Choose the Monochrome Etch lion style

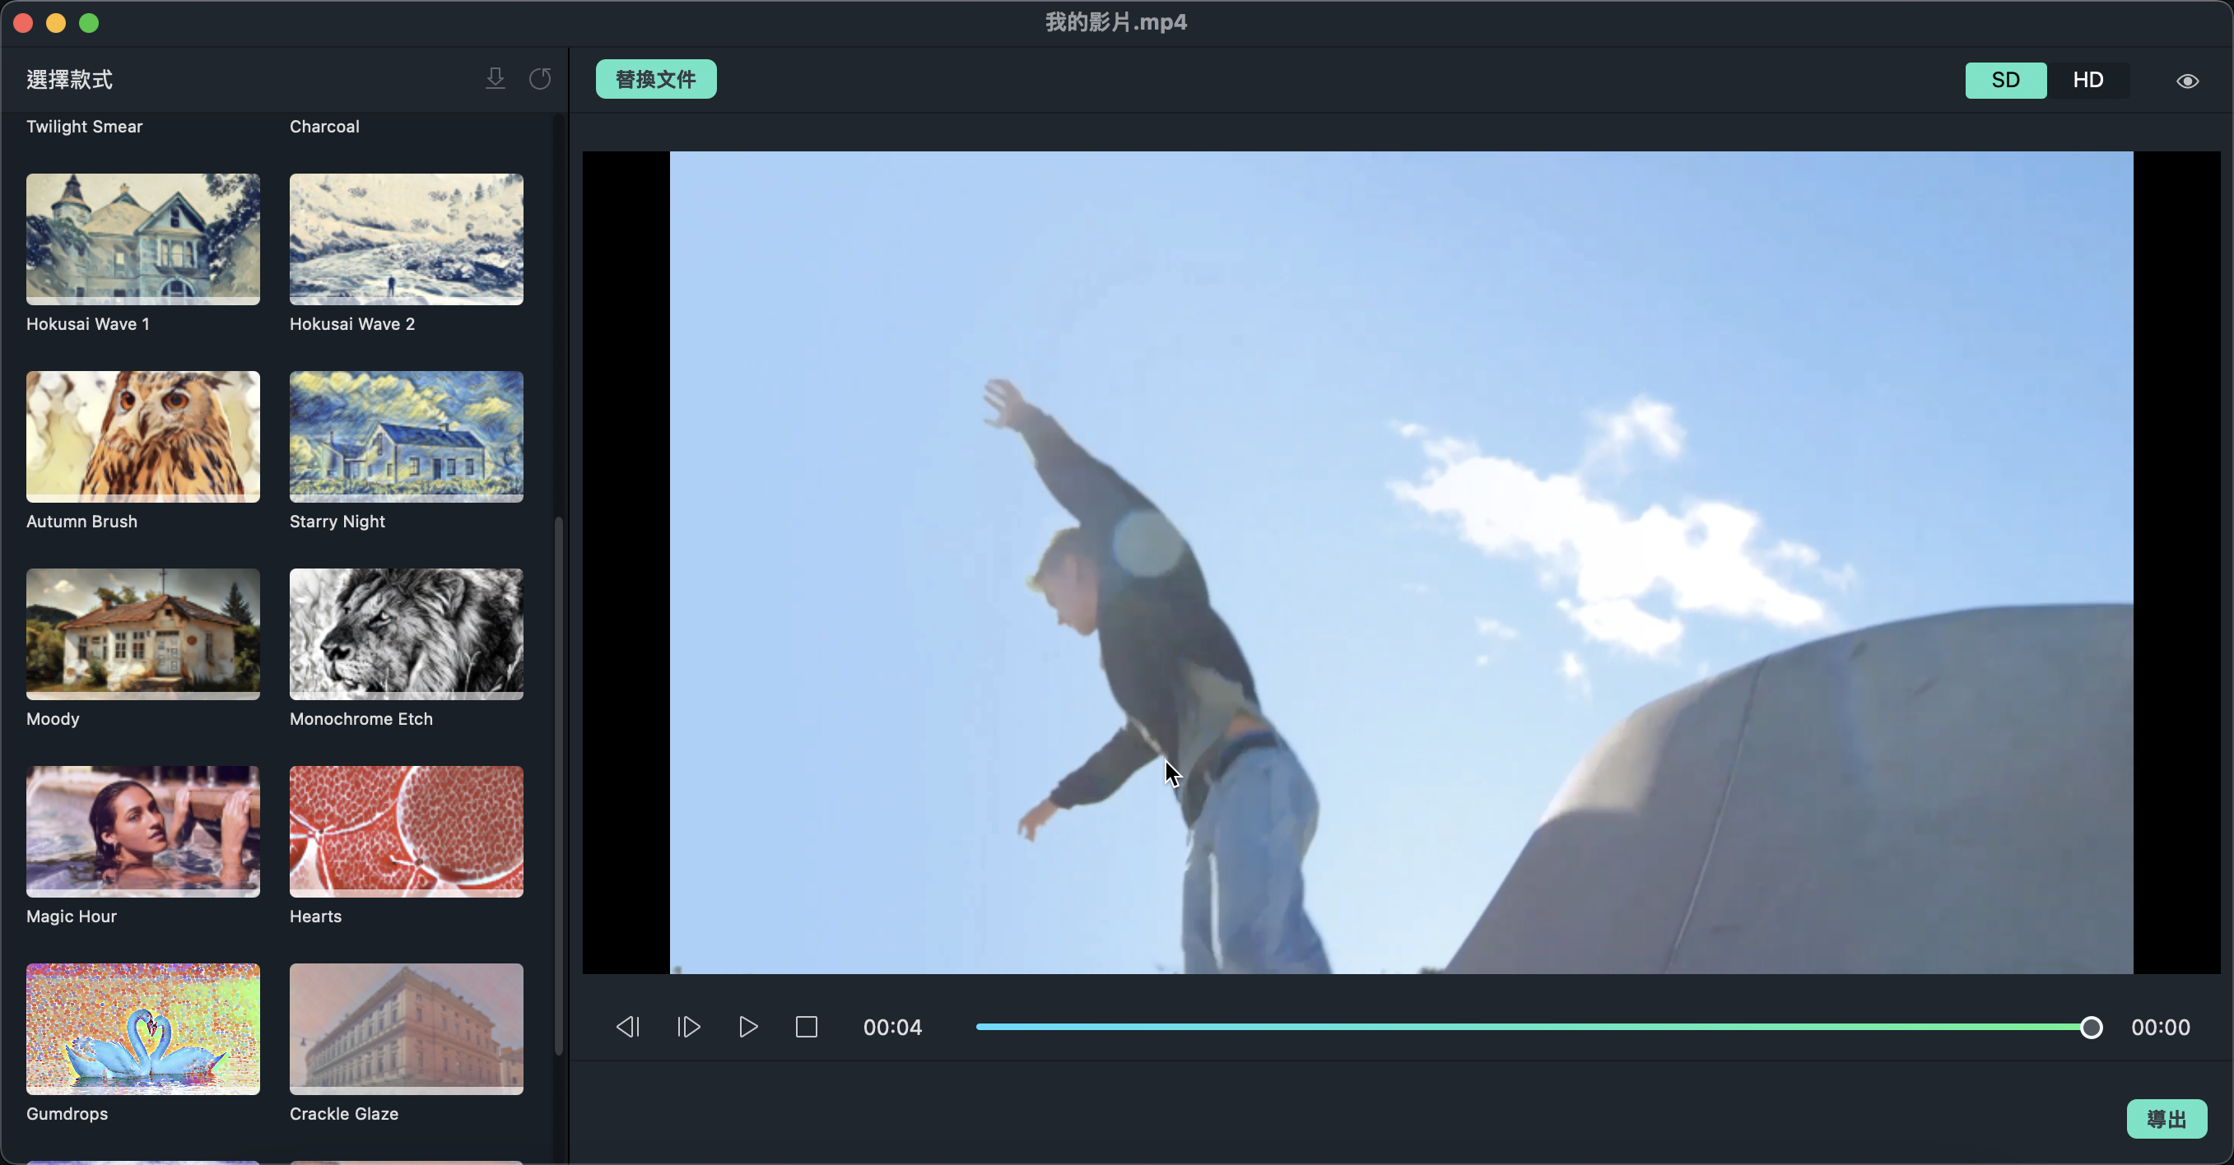coord(407,634)
